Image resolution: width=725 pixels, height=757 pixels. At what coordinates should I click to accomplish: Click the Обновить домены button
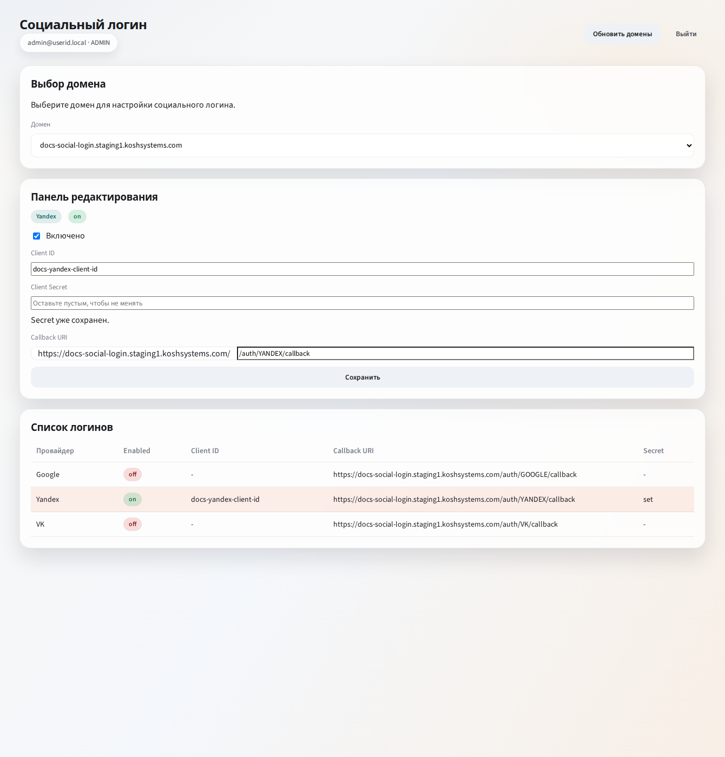[622, 34]
